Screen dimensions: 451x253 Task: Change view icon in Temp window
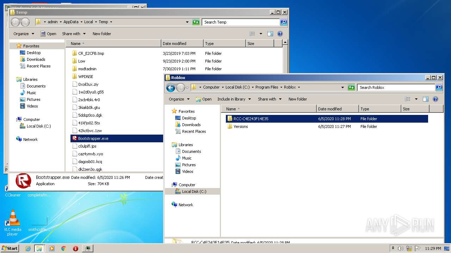(252, 34)
